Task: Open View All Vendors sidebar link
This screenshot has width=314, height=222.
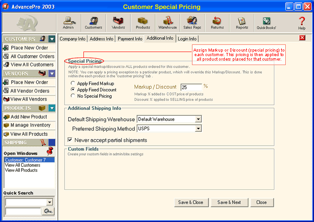Action: [x=29, y=99]
